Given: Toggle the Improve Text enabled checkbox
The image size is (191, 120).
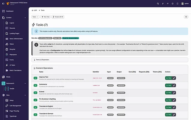Looking at the screenshot, I should coord(35,78).
